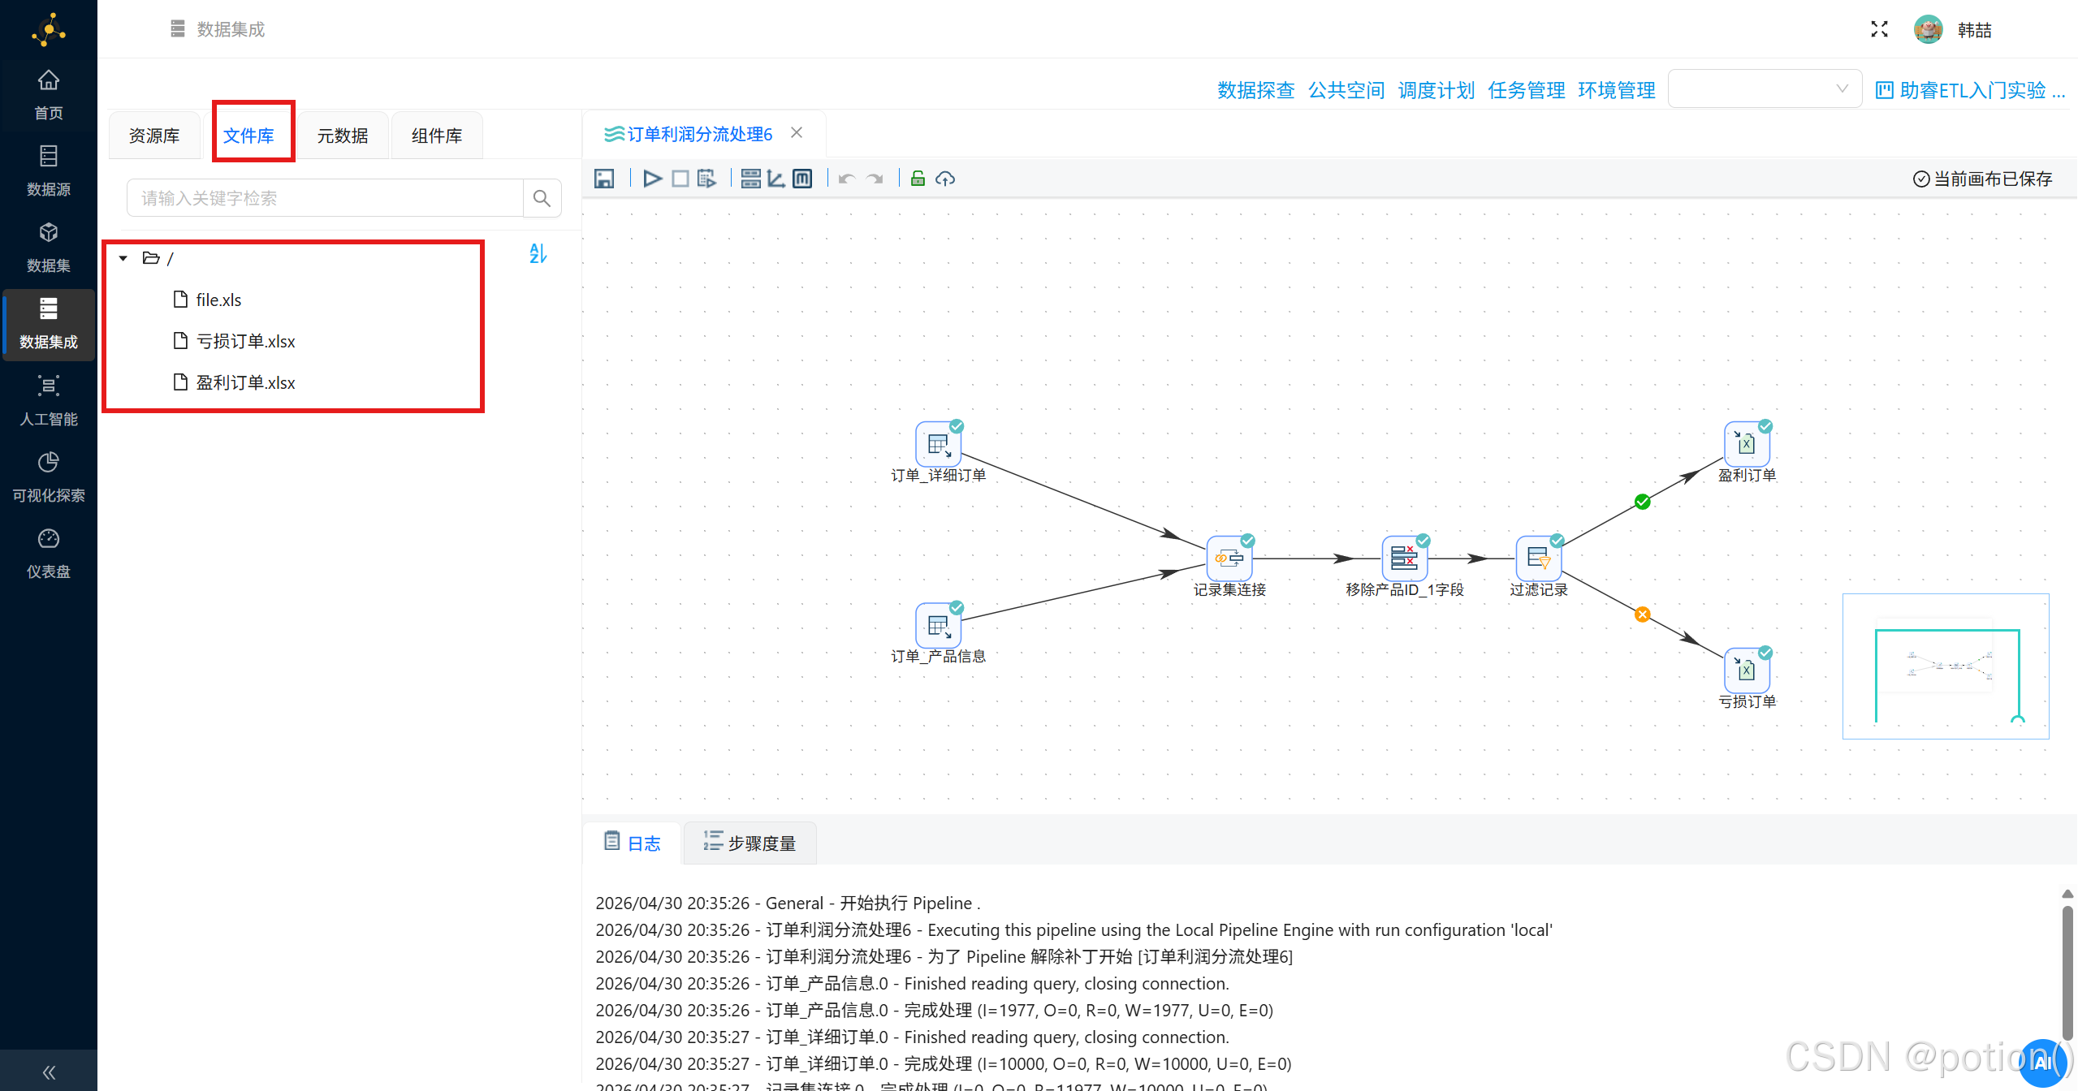Open the scheduled run calendar icon
The width and height of the screenshot is (2078, 1091).
pos(706,179)
